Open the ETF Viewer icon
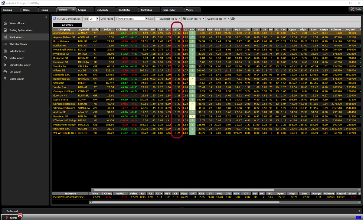Screen dimensions: 363x220 [5, 72]
